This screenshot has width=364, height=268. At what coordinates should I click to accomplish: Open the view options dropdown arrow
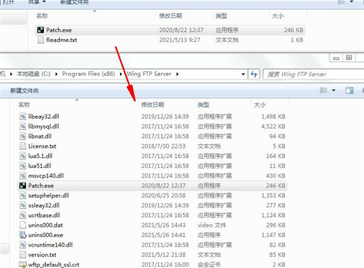(334, 90)
